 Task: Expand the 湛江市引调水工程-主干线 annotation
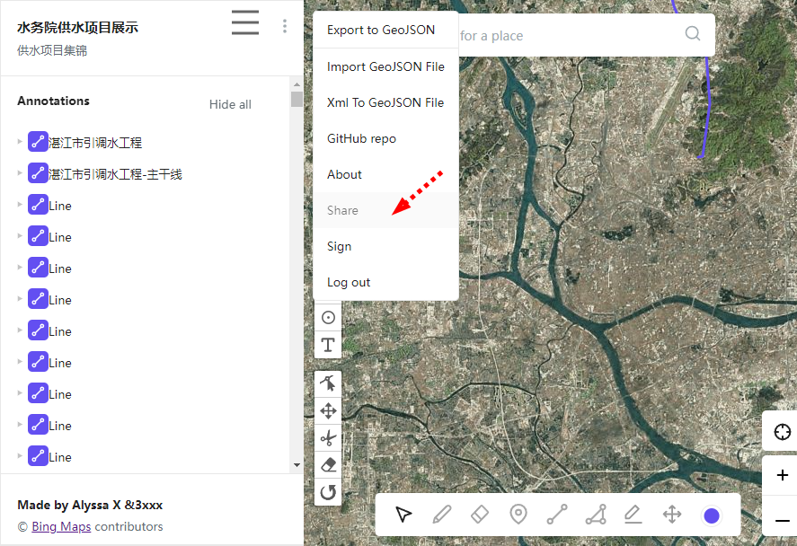pyautogui.click(x=21, y=172)
